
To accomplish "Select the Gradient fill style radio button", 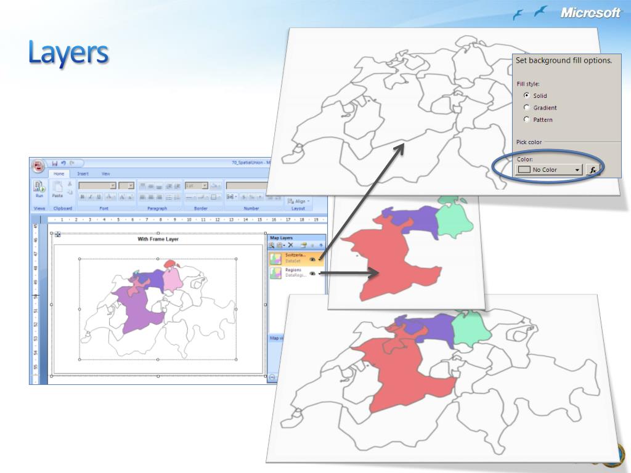I will (526, 107).
